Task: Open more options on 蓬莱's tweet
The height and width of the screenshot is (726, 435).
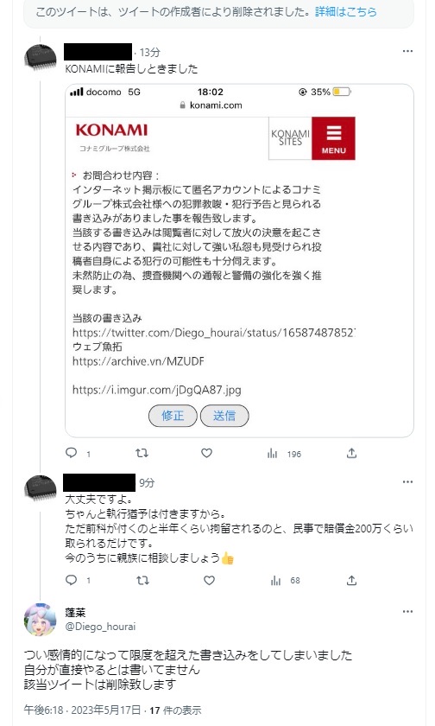Action: point(407,611)
